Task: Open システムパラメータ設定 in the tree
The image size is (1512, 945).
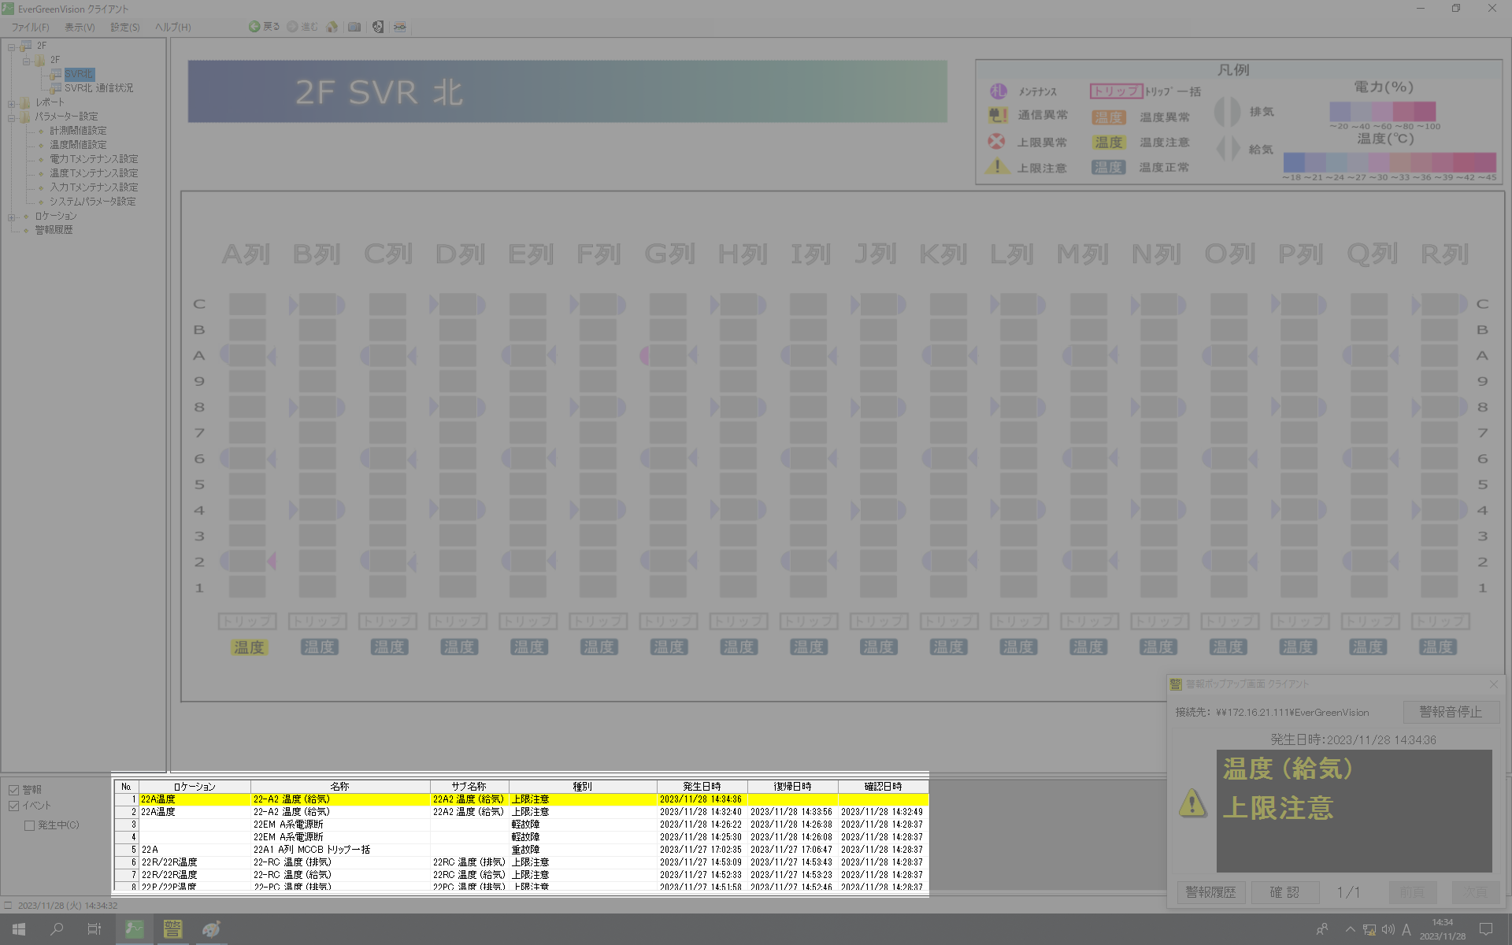Action: click(x=92, y=202)
